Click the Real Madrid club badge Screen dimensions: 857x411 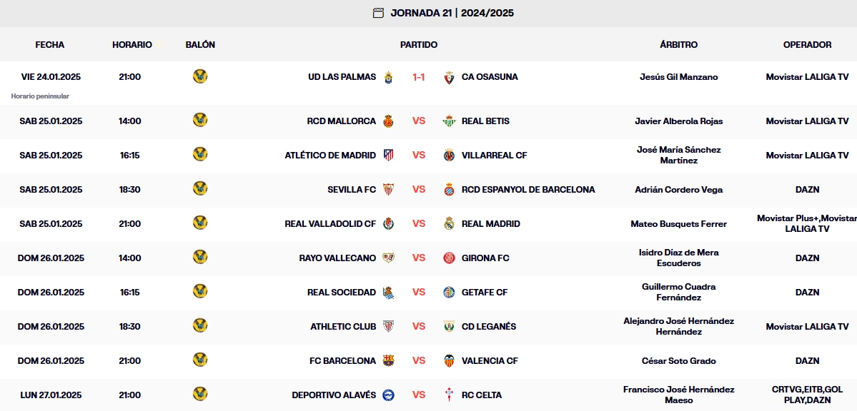click(449, 224)
